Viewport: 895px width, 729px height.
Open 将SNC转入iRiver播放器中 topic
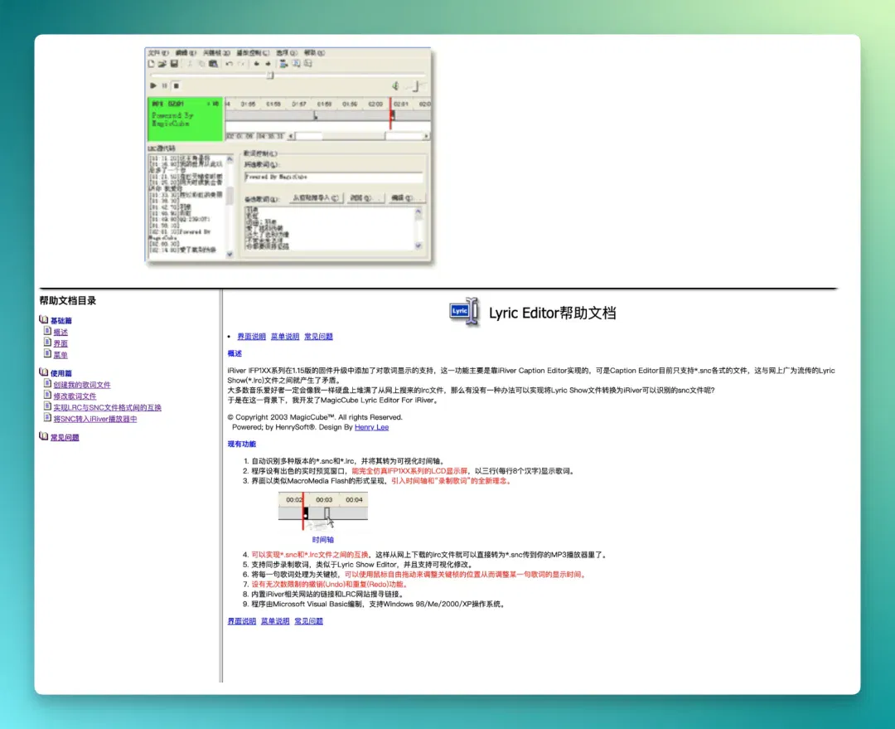tap(95, 420)
